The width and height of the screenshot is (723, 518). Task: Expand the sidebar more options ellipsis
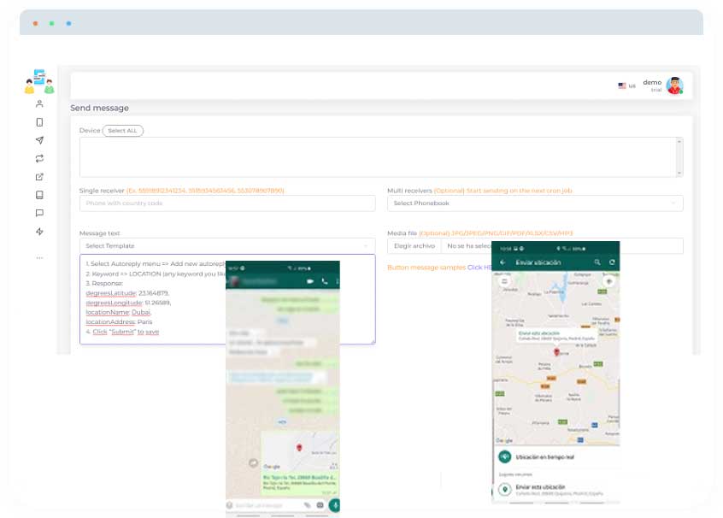pyautogui.click(x=39, y=257)
